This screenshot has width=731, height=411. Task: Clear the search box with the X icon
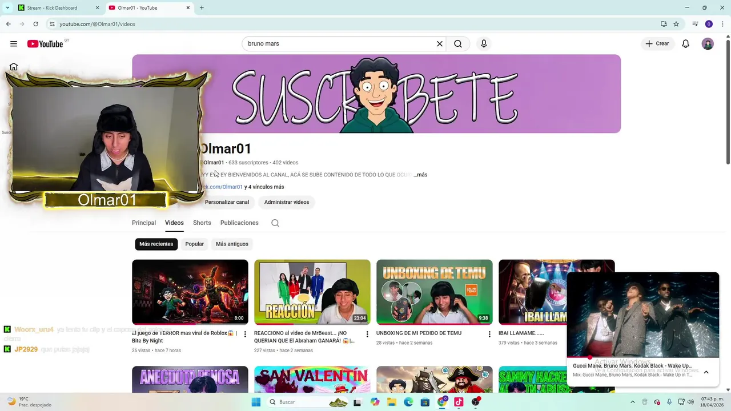pos(440,43)
